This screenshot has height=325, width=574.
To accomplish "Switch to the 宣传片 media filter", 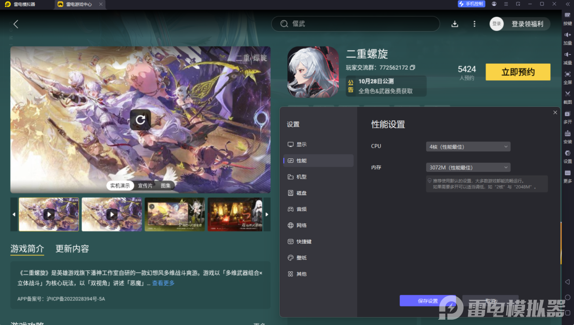I will [x=145, y=185].
